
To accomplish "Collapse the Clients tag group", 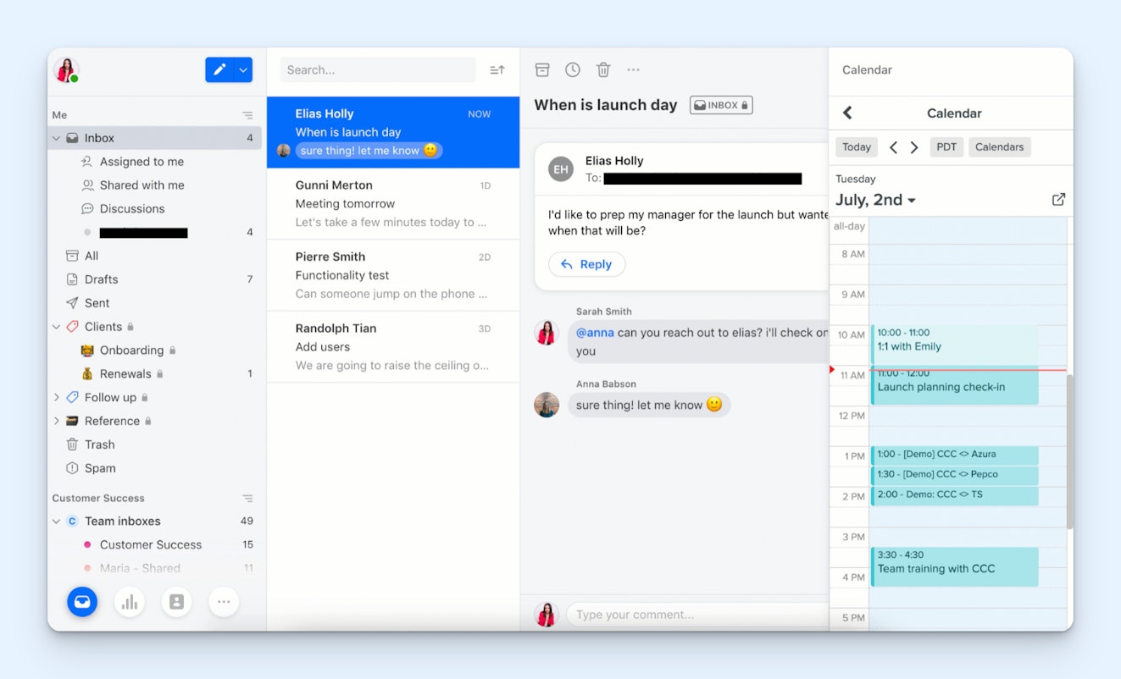I will [57, 327].
